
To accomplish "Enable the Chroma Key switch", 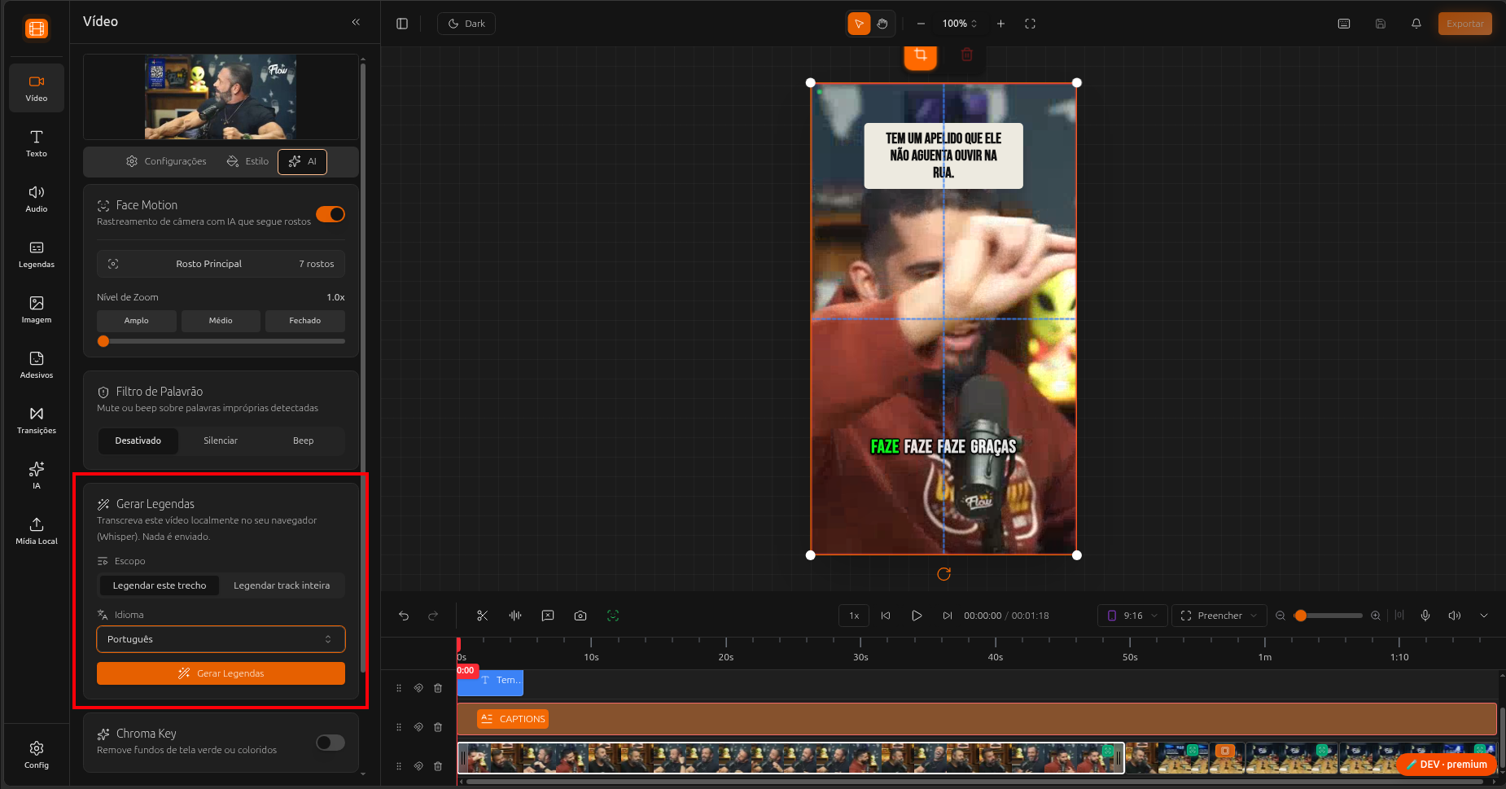I will coord(331,743).
